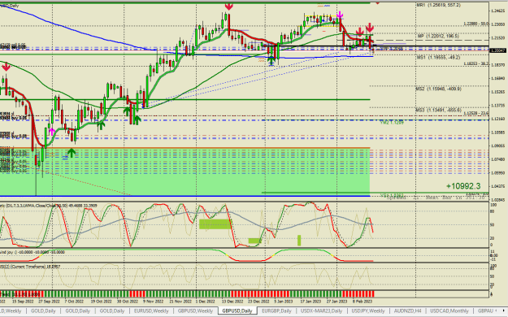
Task: Click the 27 Sep 2022 date label
Action: 49,301
